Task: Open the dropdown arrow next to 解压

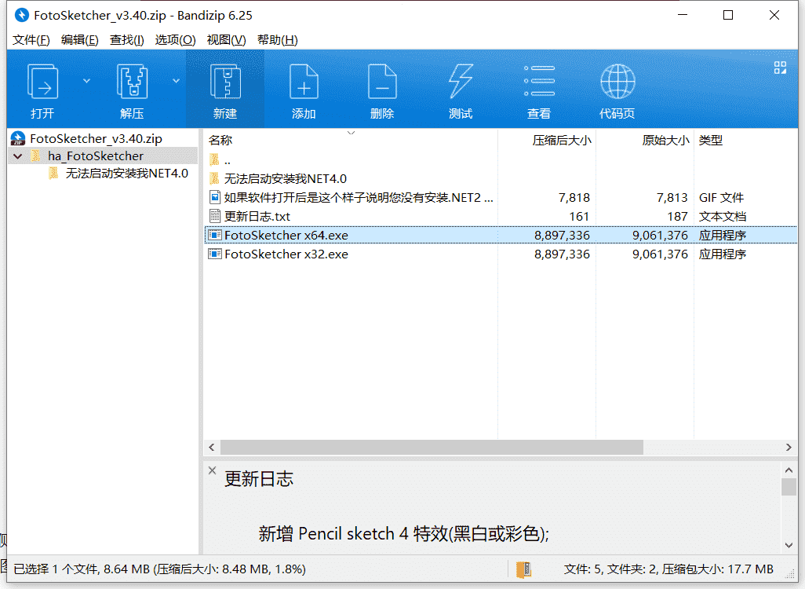Action: click(x=176, y=81)
